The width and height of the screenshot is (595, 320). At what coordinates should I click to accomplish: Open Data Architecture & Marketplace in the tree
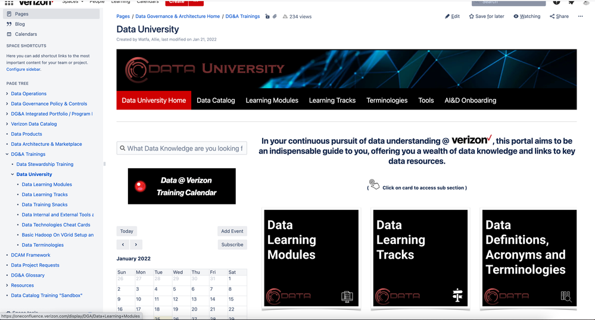coord(46,144)
